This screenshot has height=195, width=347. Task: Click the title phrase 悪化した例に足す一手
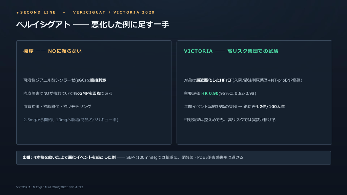pos(130,24)
